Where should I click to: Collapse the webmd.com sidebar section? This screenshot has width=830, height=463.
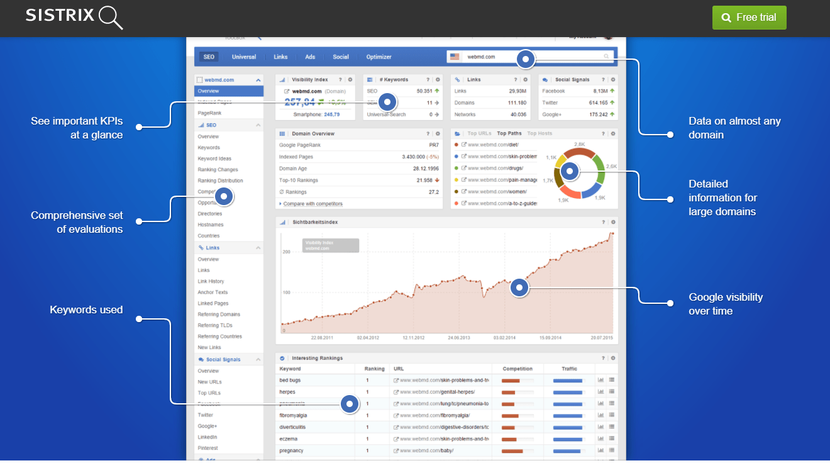pyautogui.click(x=258, y=80)
